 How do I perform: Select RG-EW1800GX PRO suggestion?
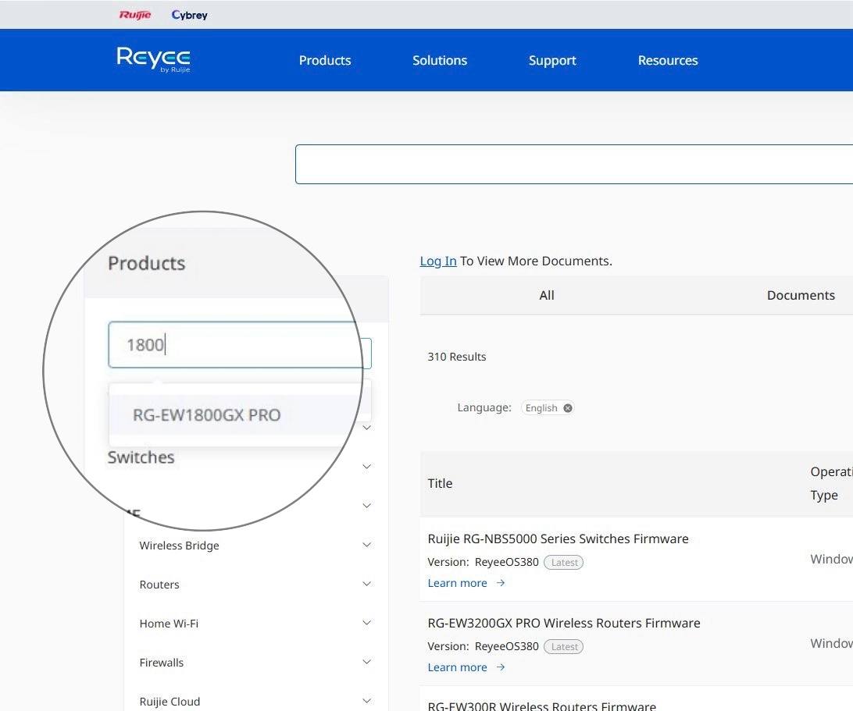pyautogui.click(x=207, y=414)
